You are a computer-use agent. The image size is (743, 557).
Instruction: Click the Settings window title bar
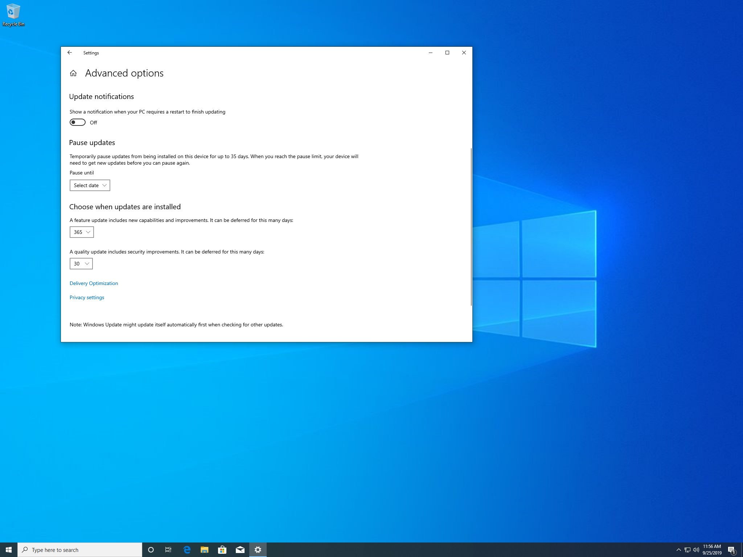click(267, 52)
